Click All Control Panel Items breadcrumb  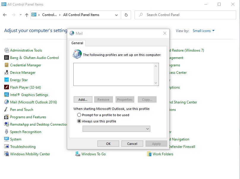click(x=81, y=15)
